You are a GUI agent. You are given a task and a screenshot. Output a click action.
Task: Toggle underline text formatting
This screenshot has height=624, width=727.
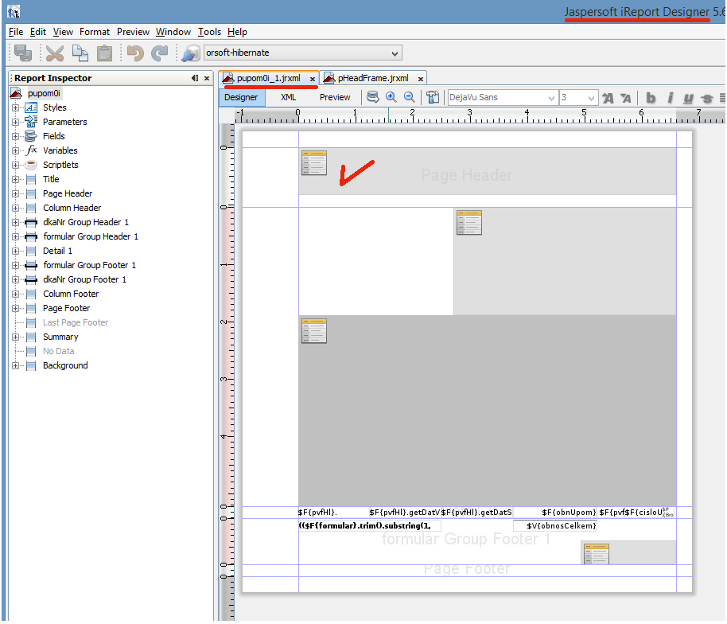pyautogui.click(x=688, y=98)
